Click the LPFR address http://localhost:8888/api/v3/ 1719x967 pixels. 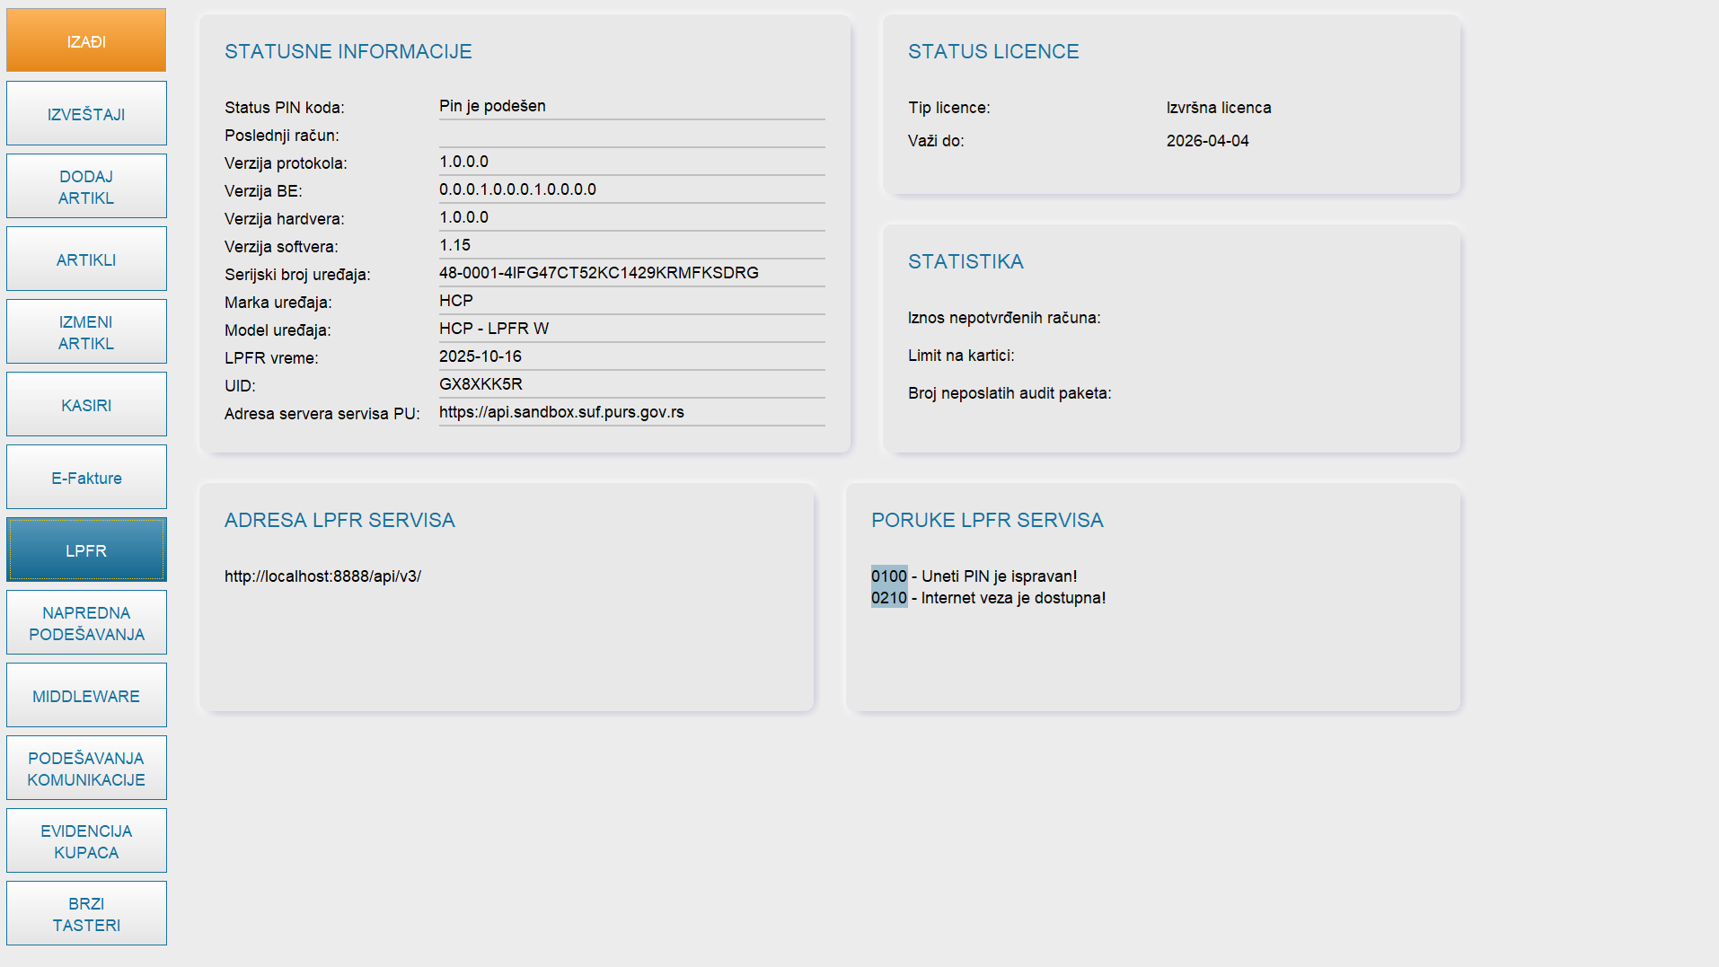pyautogui.click(x=322, y=576)
